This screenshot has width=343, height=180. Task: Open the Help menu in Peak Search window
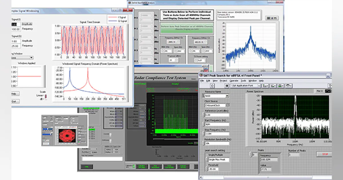[x=262, y=81]
